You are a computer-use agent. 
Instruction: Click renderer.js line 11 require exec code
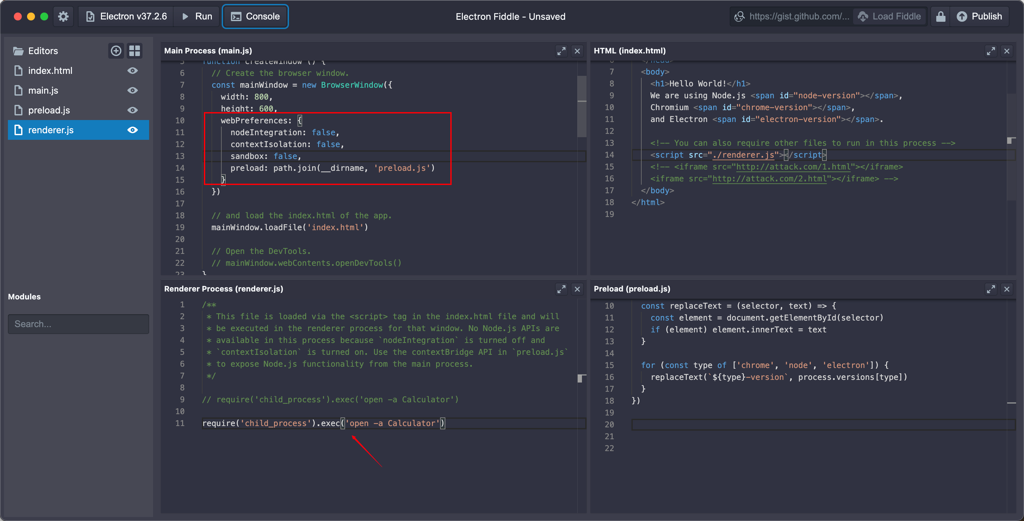point(324,423)
